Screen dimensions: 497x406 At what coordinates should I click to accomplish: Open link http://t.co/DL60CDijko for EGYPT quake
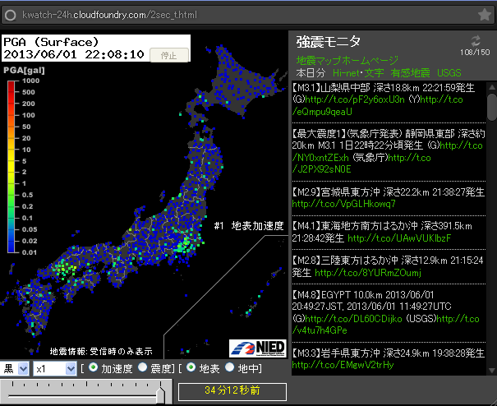(353, 319)
